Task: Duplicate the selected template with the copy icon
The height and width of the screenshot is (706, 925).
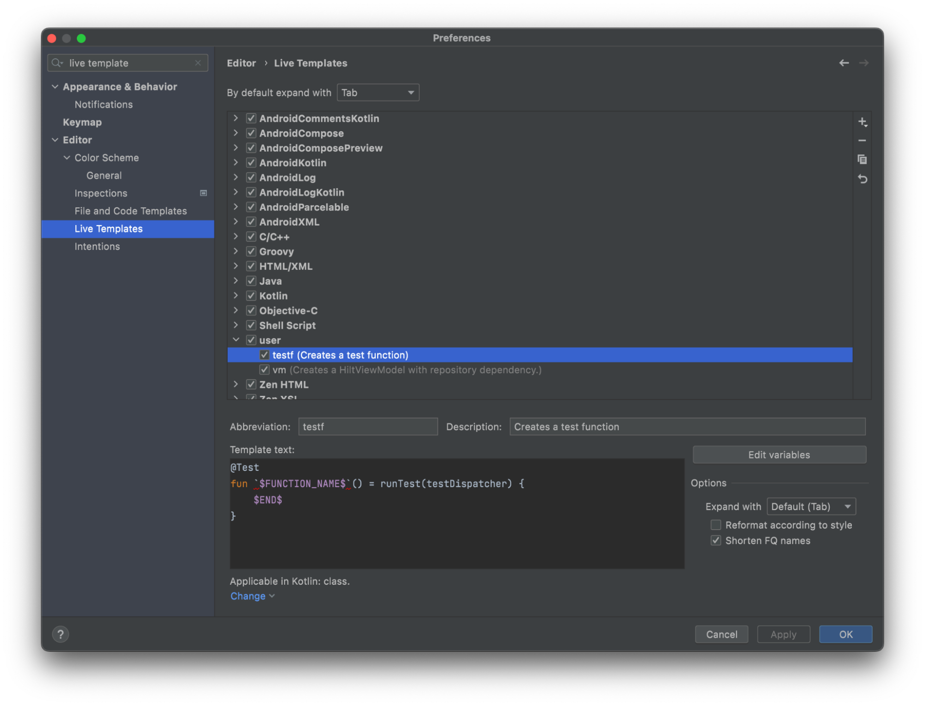Action: click(862, 160)
